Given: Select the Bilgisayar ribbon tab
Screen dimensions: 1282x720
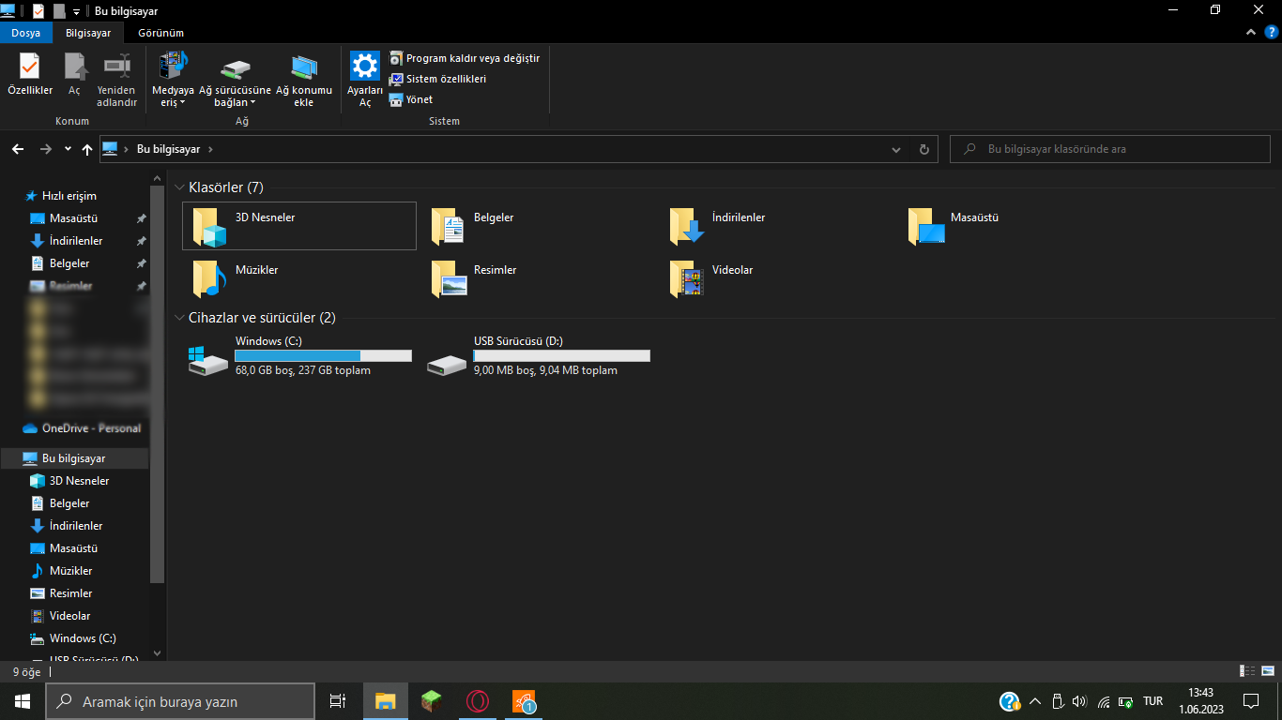Looking at the screenshot, I should pos(88,33).
